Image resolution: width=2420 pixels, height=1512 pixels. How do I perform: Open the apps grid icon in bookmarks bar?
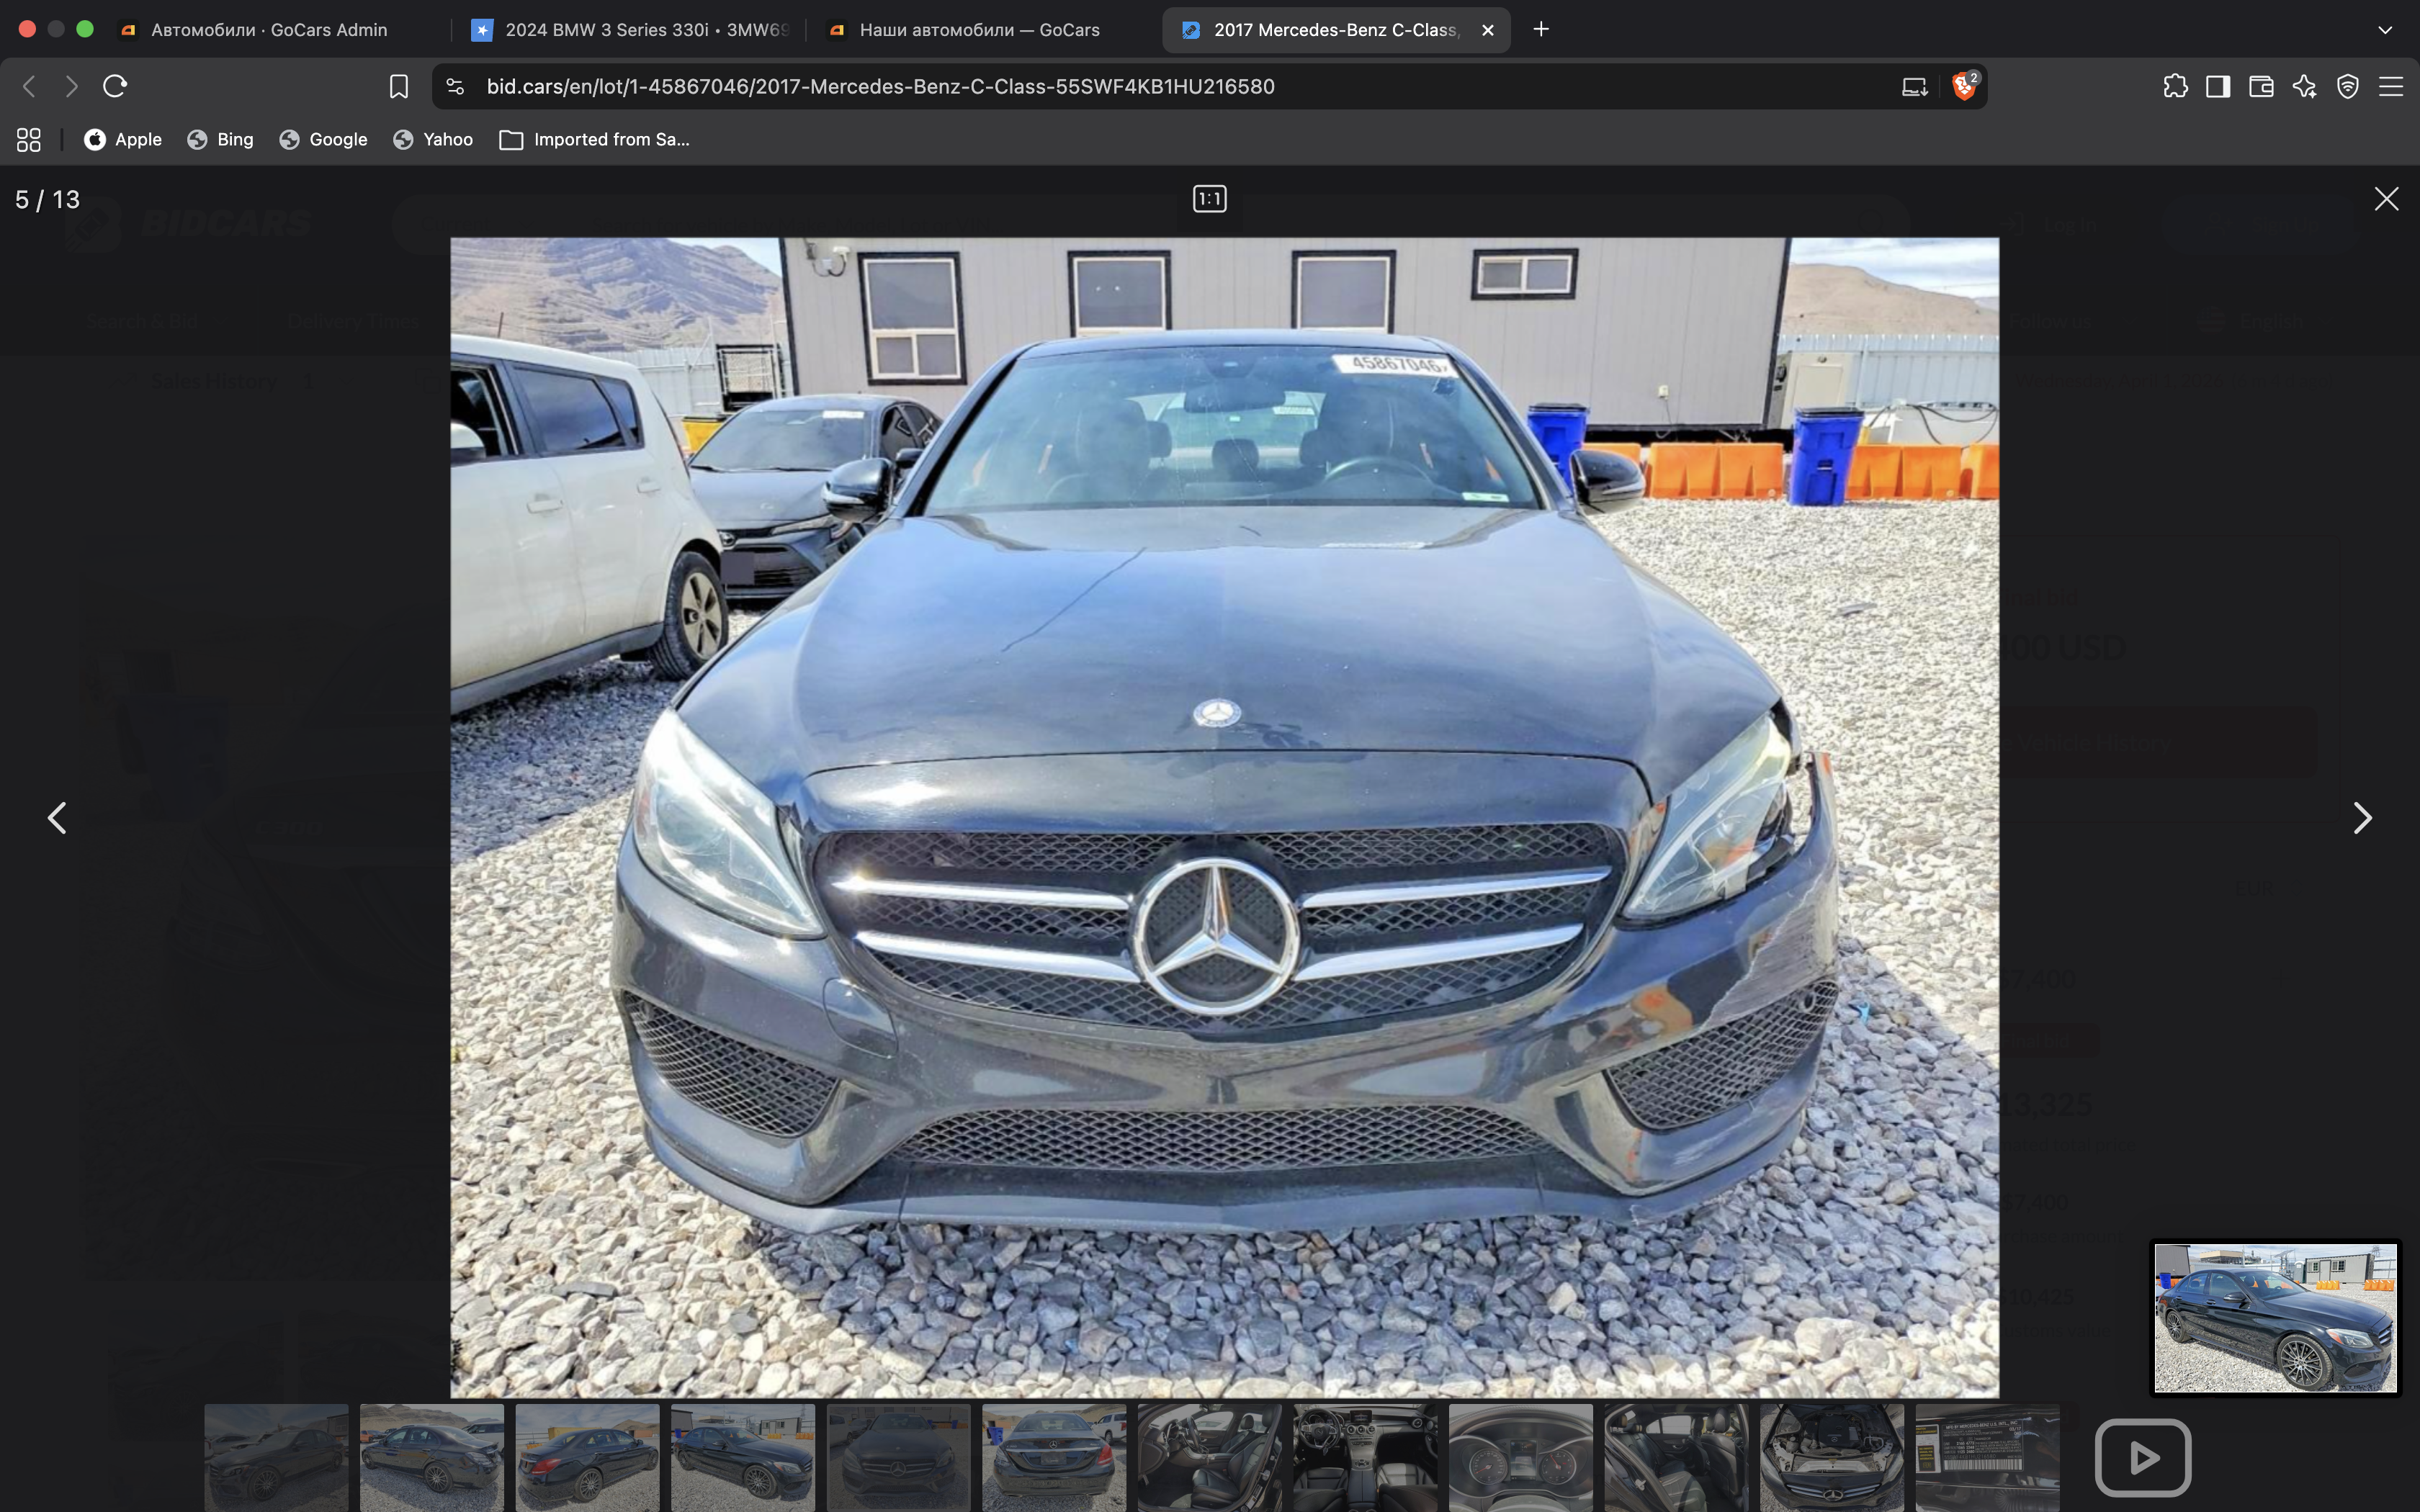coord(29,140)
